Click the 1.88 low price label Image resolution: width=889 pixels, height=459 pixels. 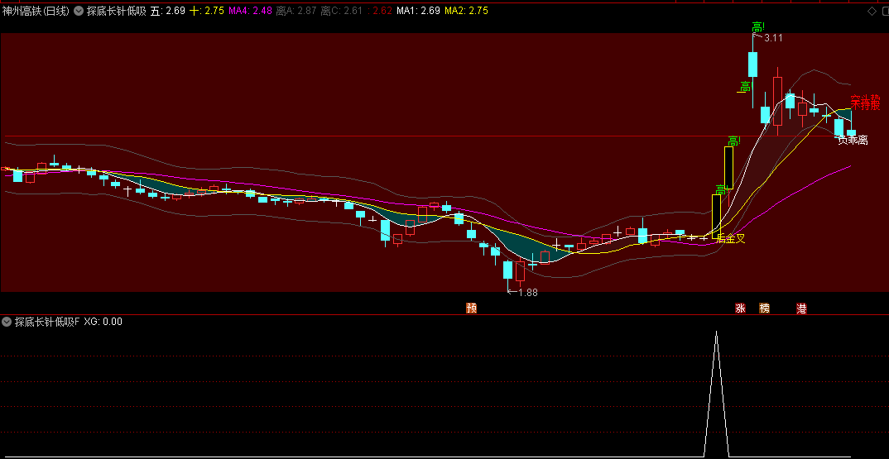pyautogui.click(x=528, y=293)
